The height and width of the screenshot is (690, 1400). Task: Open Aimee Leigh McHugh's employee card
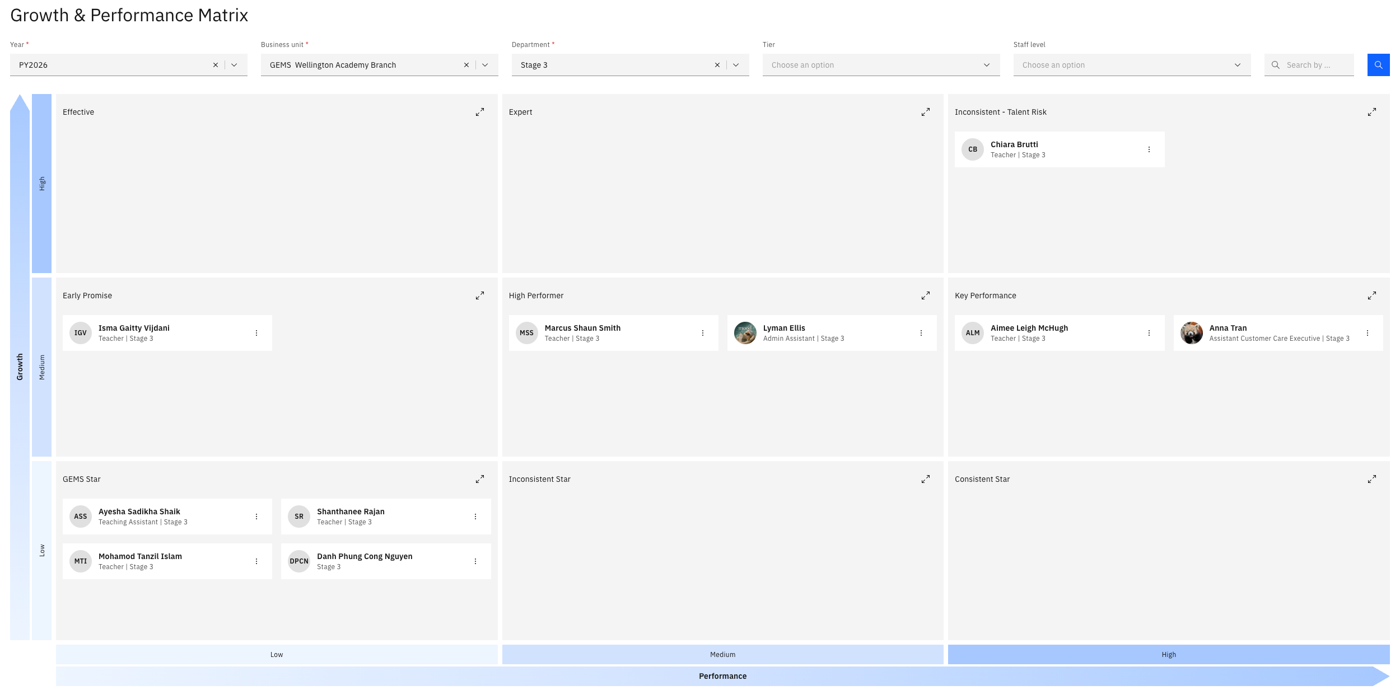(x=1060, y=333)
